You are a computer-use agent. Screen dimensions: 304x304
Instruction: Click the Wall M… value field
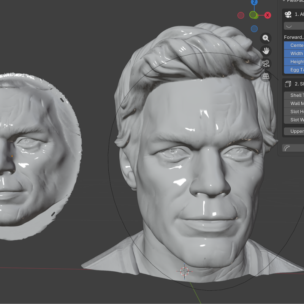294,103
